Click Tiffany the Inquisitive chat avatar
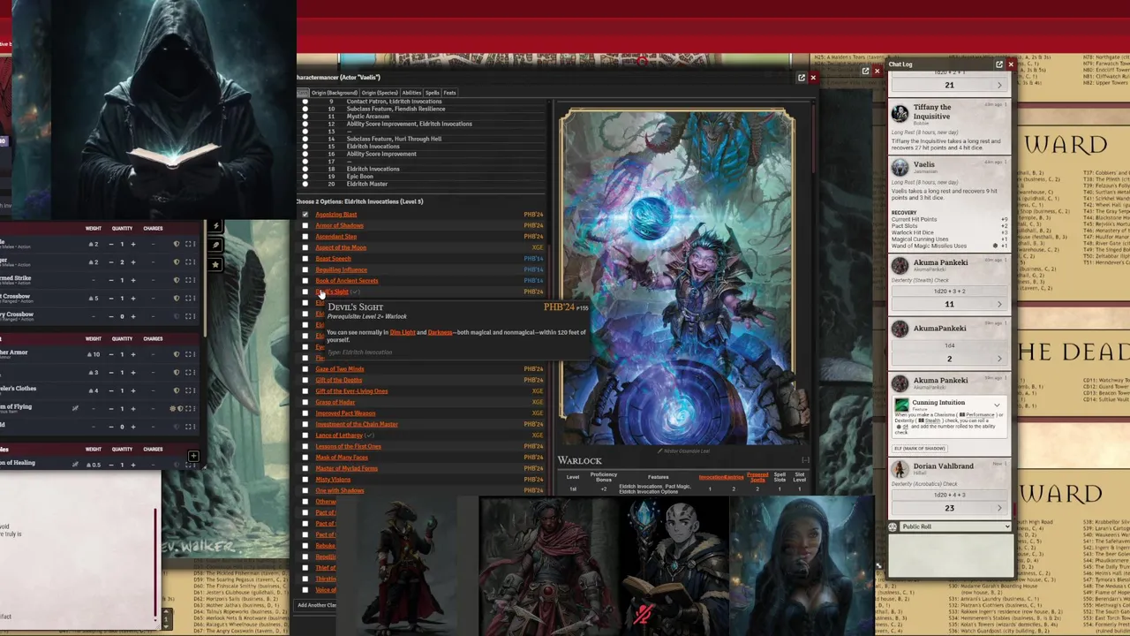The image size is (1130, 636). (900, 113)
